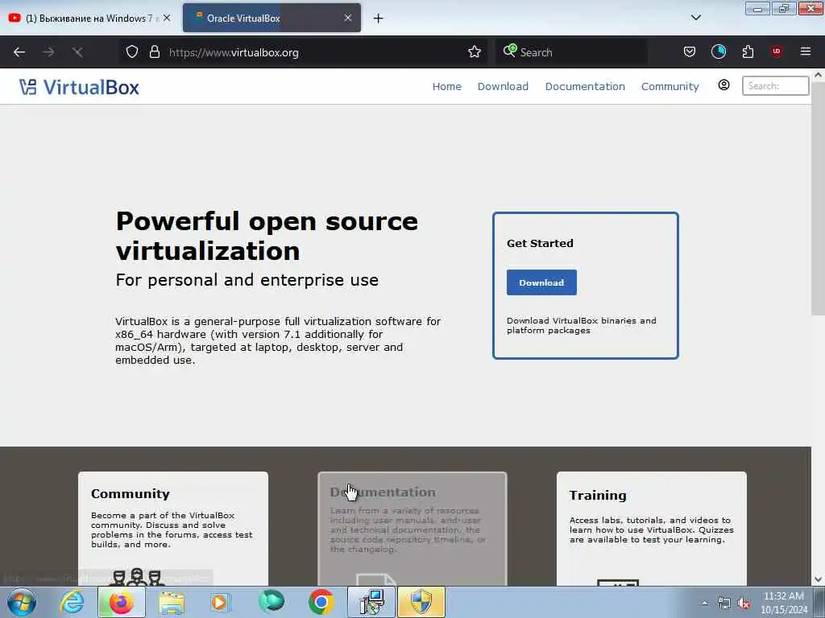
Task: Open the Documentation nav menu item
Action: pyautogui.click(x=585, y=87)
